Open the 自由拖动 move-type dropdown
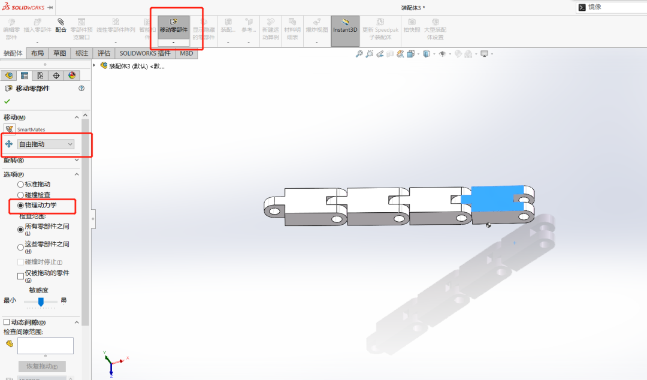The image size is (647, 380). (46, 144)
